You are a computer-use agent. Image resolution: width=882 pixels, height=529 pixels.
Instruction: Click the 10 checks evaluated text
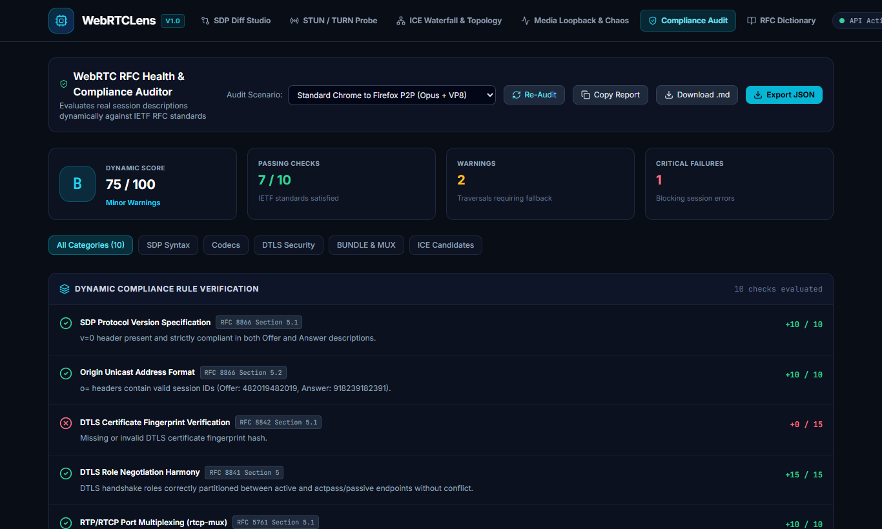coord(778,289)
